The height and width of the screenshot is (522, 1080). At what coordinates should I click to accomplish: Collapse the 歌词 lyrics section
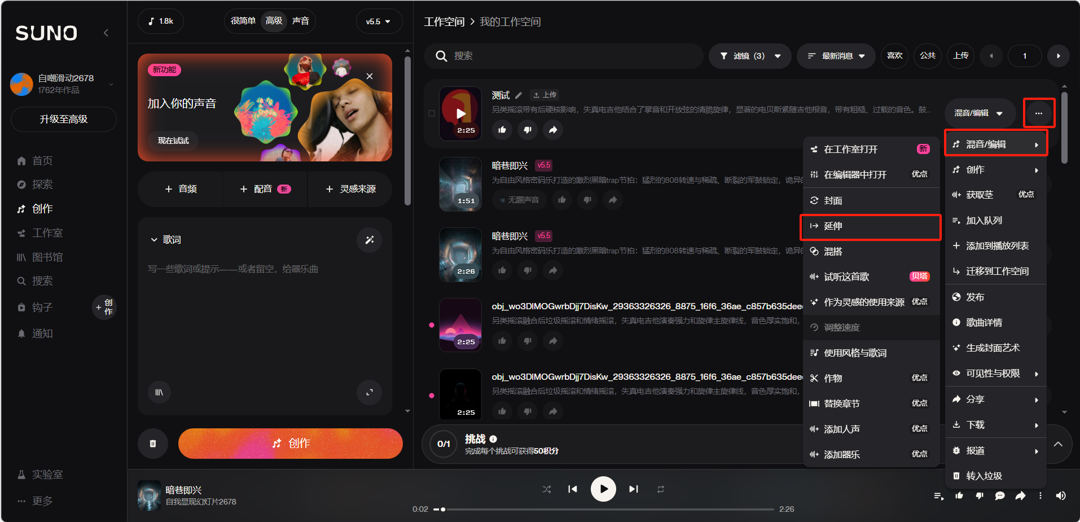pos(154,240)
